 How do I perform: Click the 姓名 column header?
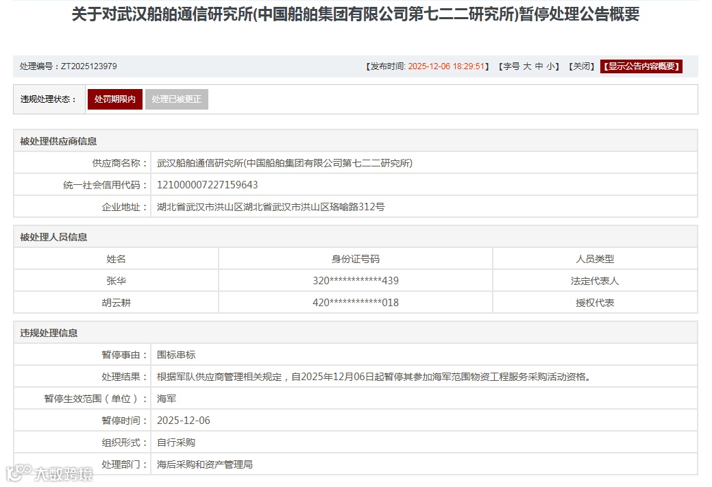116,259
